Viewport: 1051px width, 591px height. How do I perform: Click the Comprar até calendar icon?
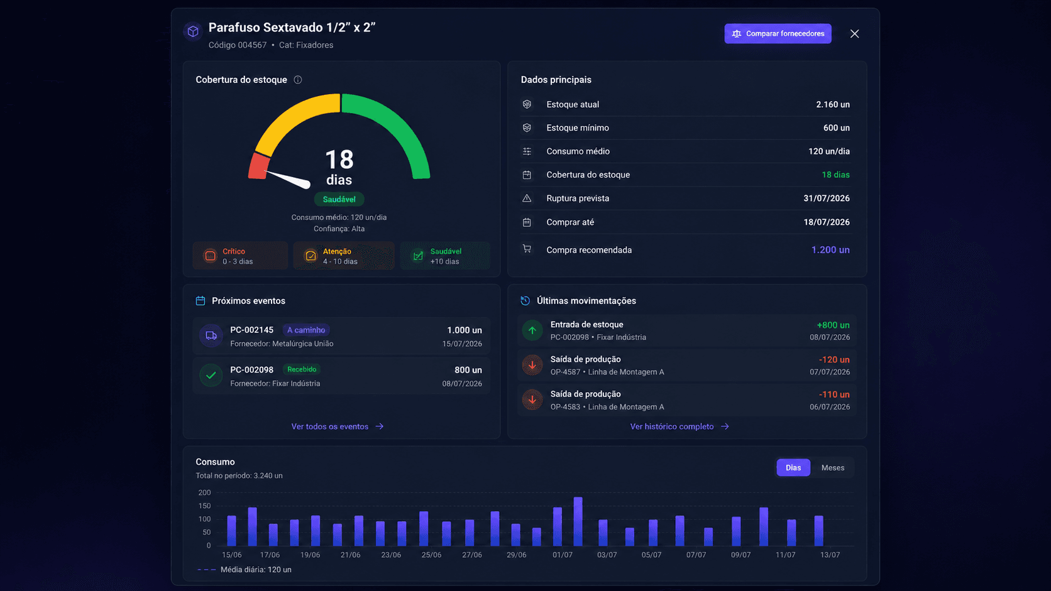(x=527, y=222)
